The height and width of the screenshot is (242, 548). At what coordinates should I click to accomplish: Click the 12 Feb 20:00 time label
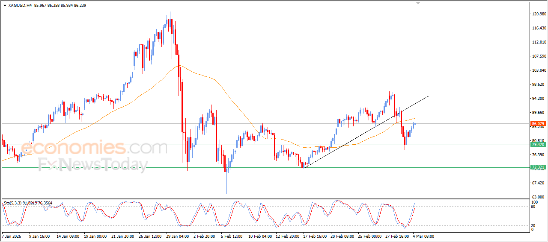(287, 236)
